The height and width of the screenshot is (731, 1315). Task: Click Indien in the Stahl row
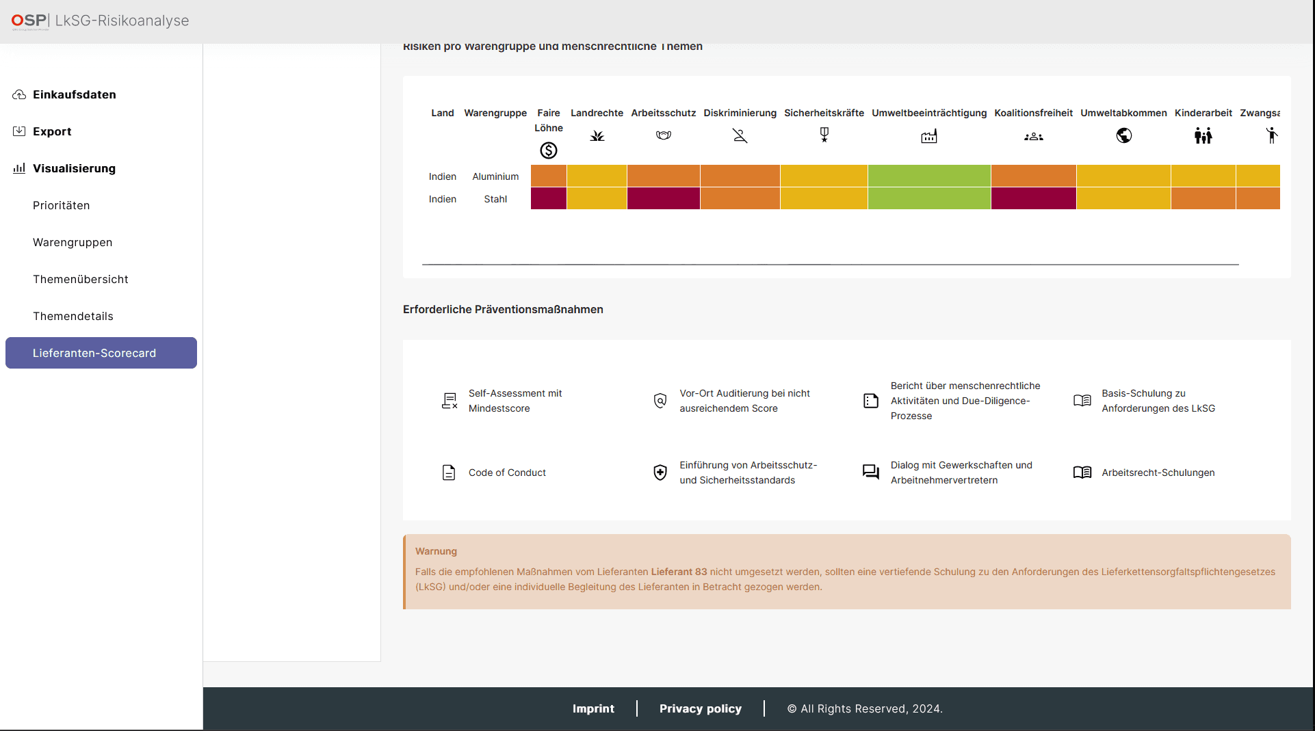click(443, 199)
